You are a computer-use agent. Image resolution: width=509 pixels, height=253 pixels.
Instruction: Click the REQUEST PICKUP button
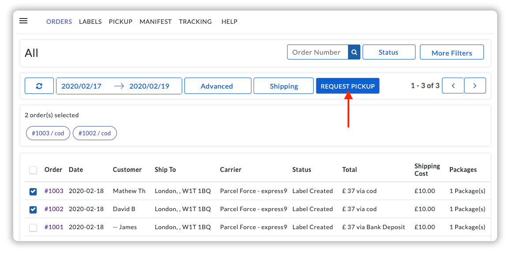(348, 86)
